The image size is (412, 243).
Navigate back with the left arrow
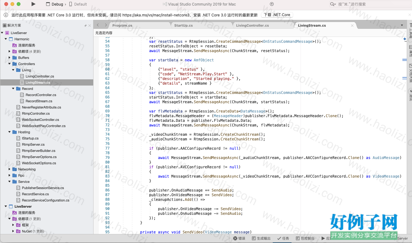click(x=98, y=25)
